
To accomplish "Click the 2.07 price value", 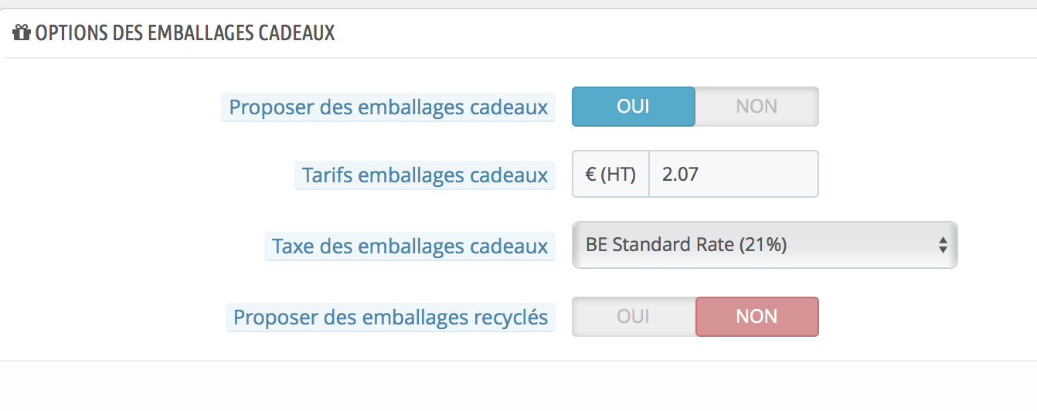I will [680, 175].
